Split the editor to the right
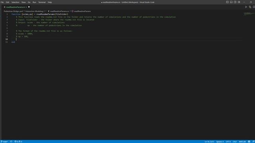The image size is (255, 143). 254,7
